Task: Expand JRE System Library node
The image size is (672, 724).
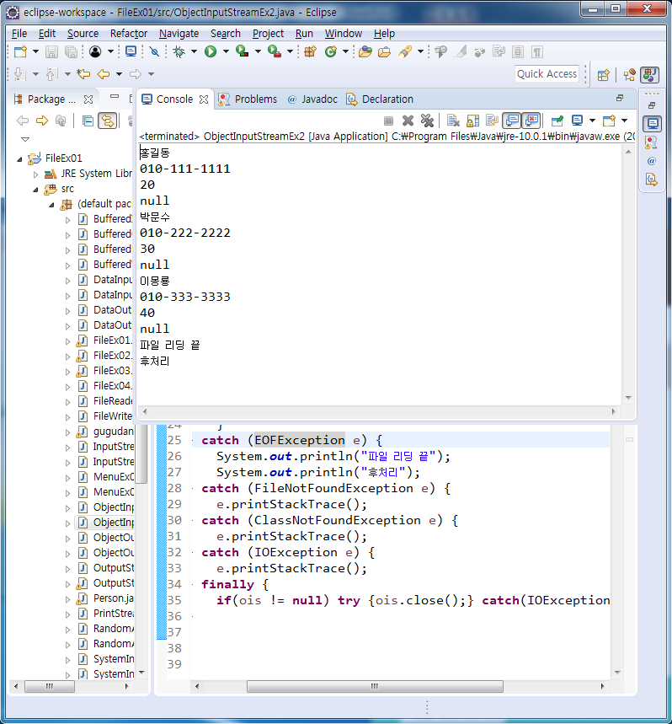Action: click(35, 174)
